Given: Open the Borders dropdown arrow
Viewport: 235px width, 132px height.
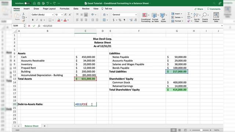Looking at the screenshot, I should (53, 20).
